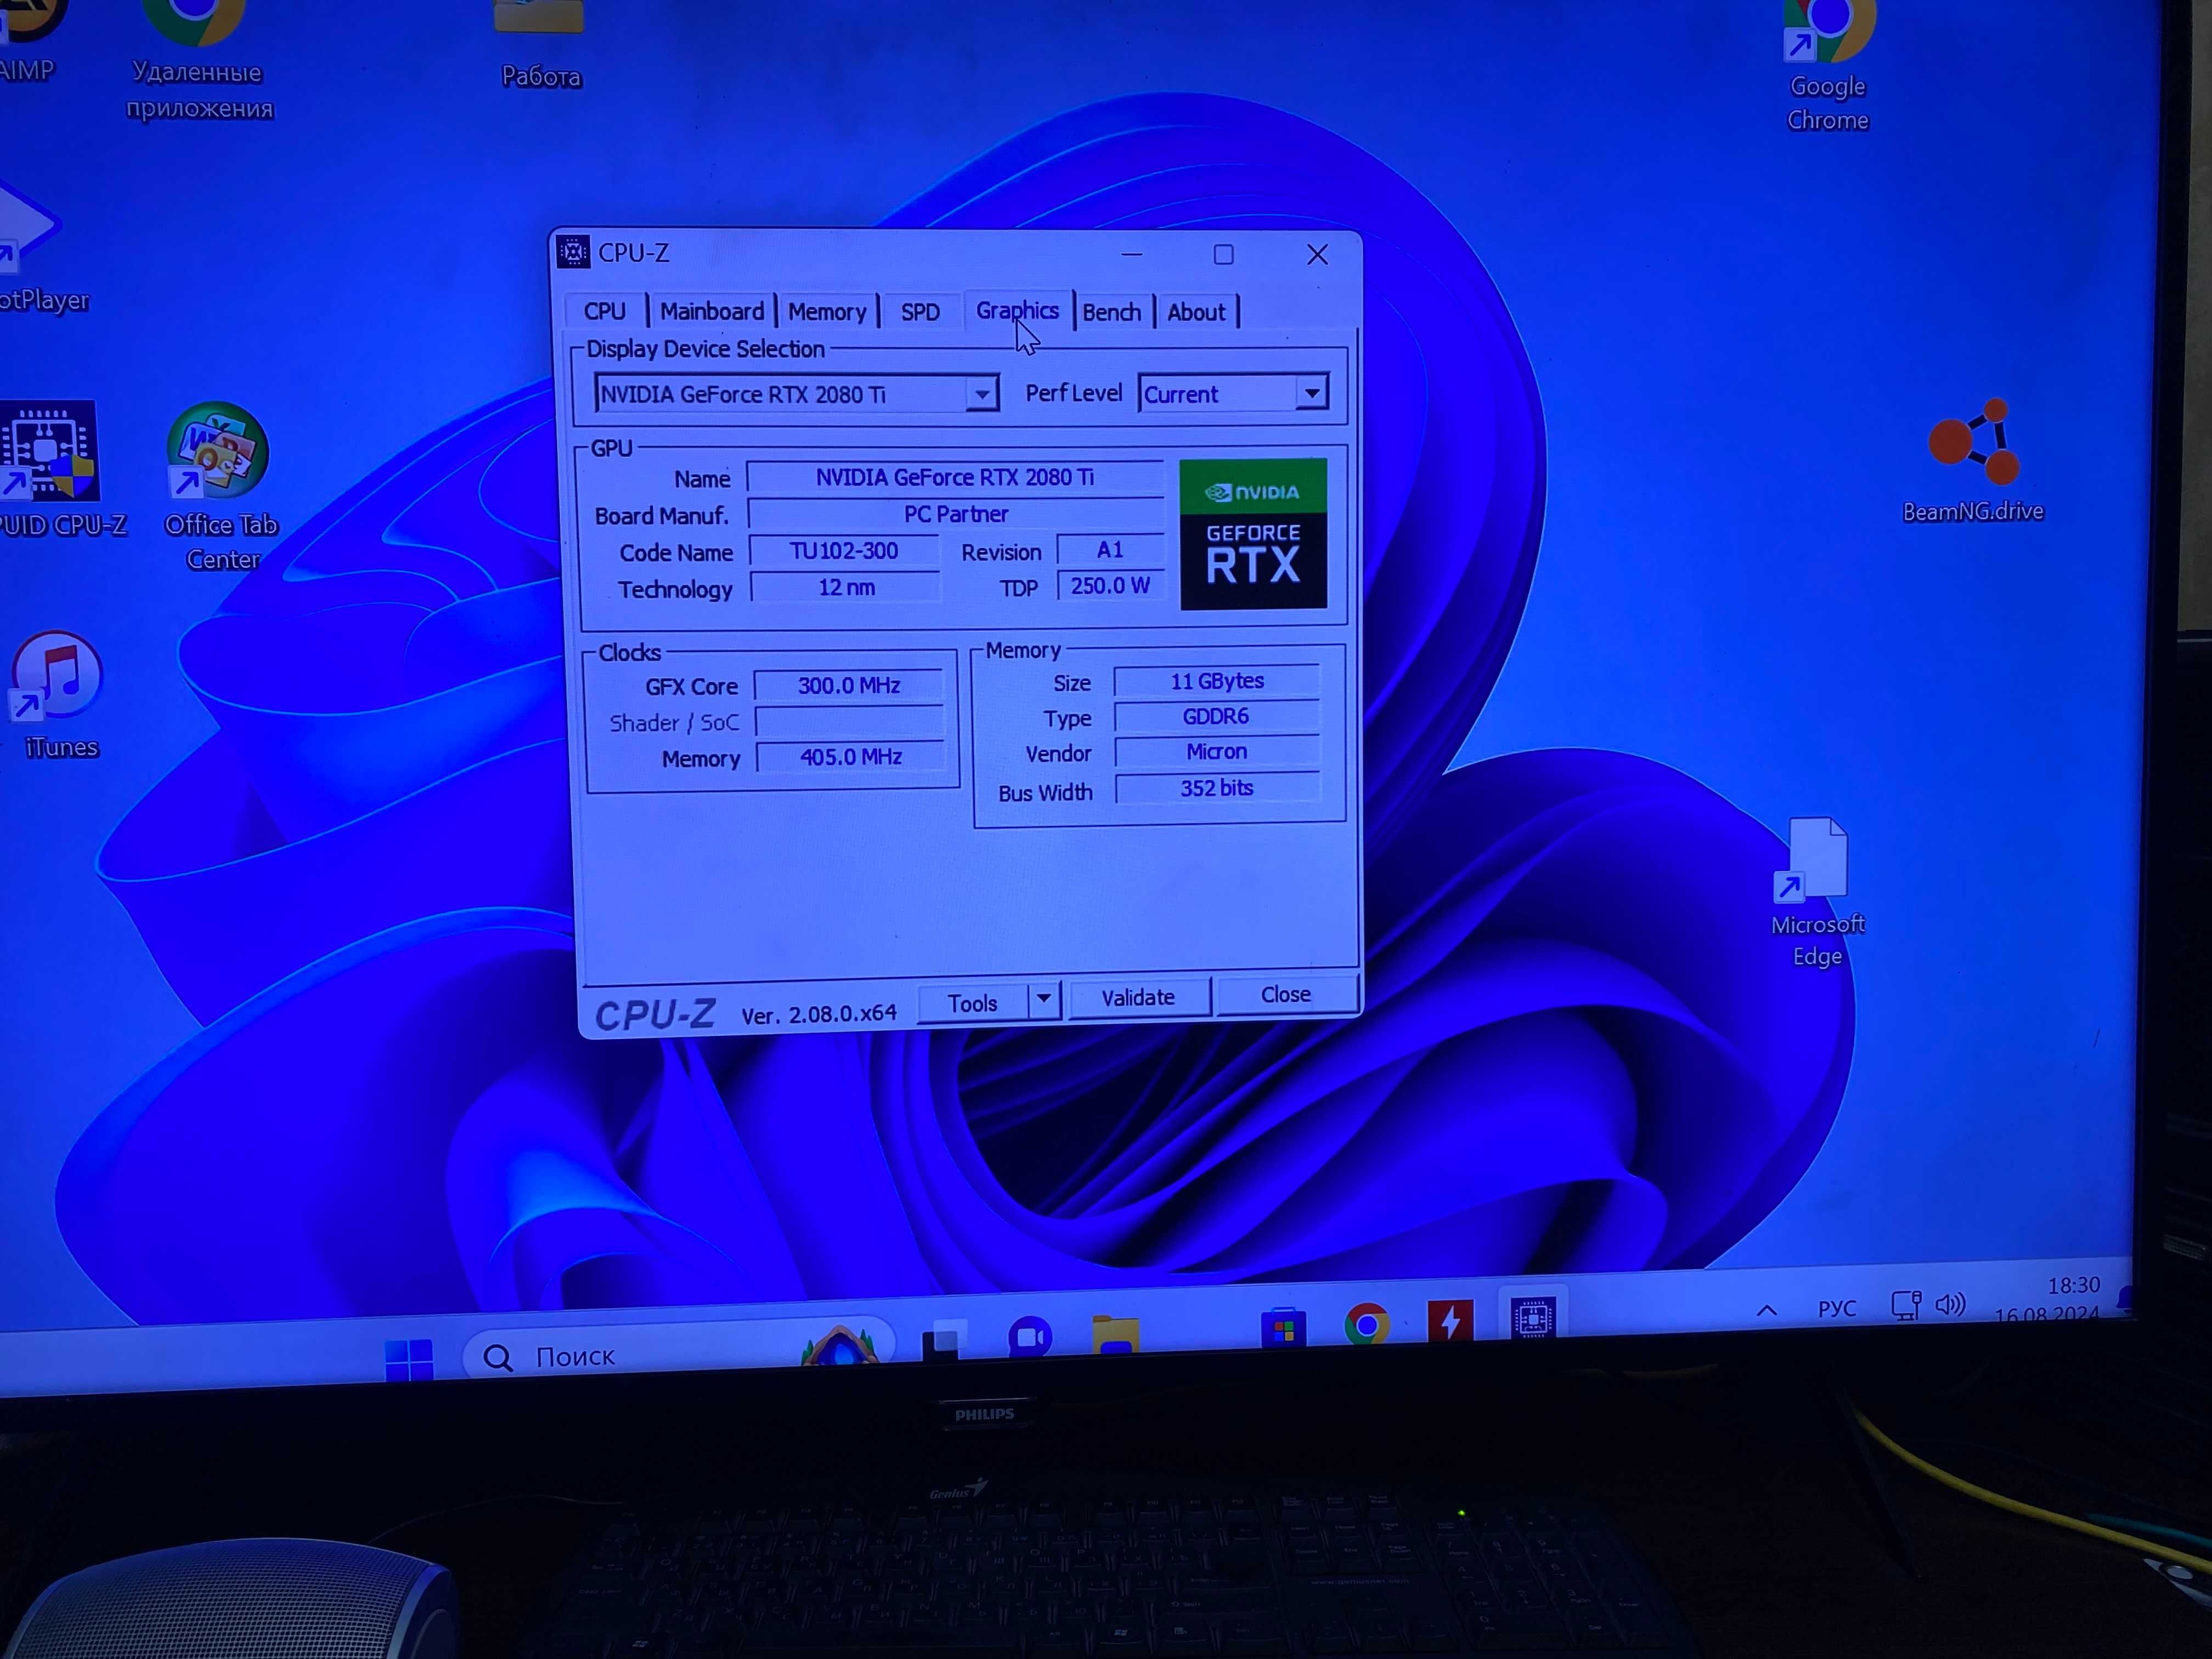Click the network tray icon
2212x1659 pixels.
[x=1906, y=1305]
